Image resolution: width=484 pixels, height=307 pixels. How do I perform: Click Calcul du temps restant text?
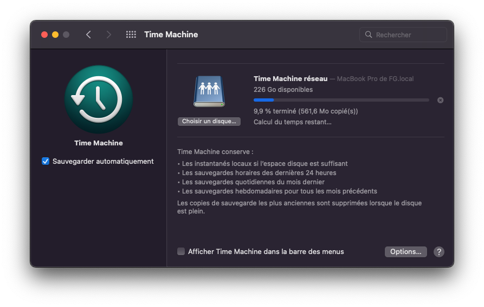tap(293, 122)
